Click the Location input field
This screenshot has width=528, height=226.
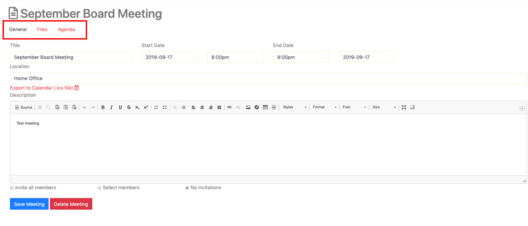268,78
